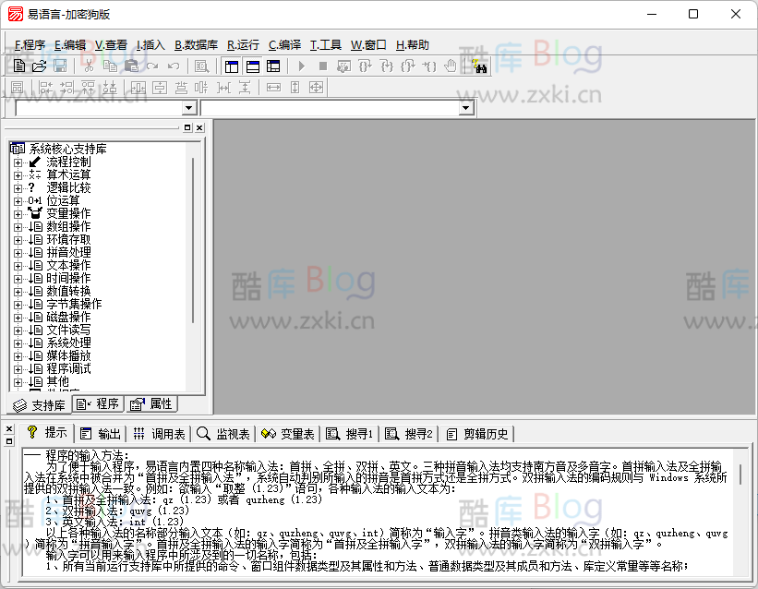This screenshot has width=758, height=589.
Task: Toggle the third panel layout button
Action: (x=273, y=66)
